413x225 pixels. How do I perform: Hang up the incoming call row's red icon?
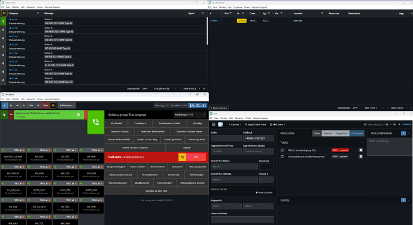[11, 115]
